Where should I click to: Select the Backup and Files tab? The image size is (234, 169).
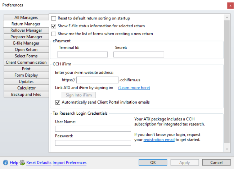(26, 94)
